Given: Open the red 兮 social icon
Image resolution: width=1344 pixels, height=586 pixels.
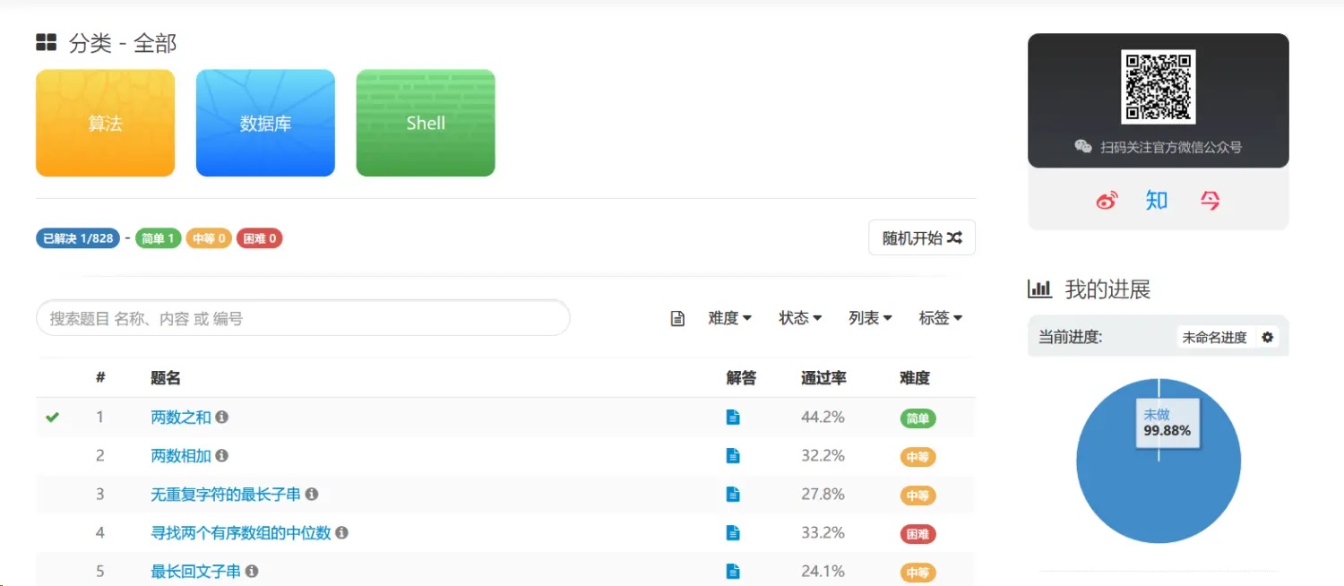Looking at the screenshot, I should pos(1210,201).
